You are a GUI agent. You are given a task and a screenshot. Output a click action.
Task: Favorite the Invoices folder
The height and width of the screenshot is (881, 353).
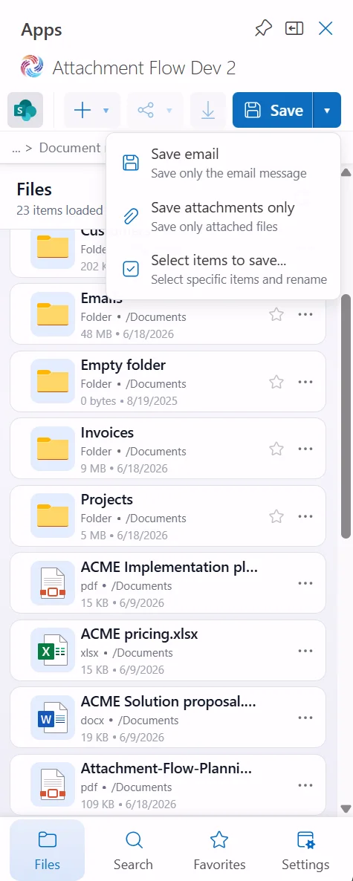276,449
